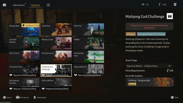
Task: Click the R1 next-tab icon
Action: pos(48,5)
